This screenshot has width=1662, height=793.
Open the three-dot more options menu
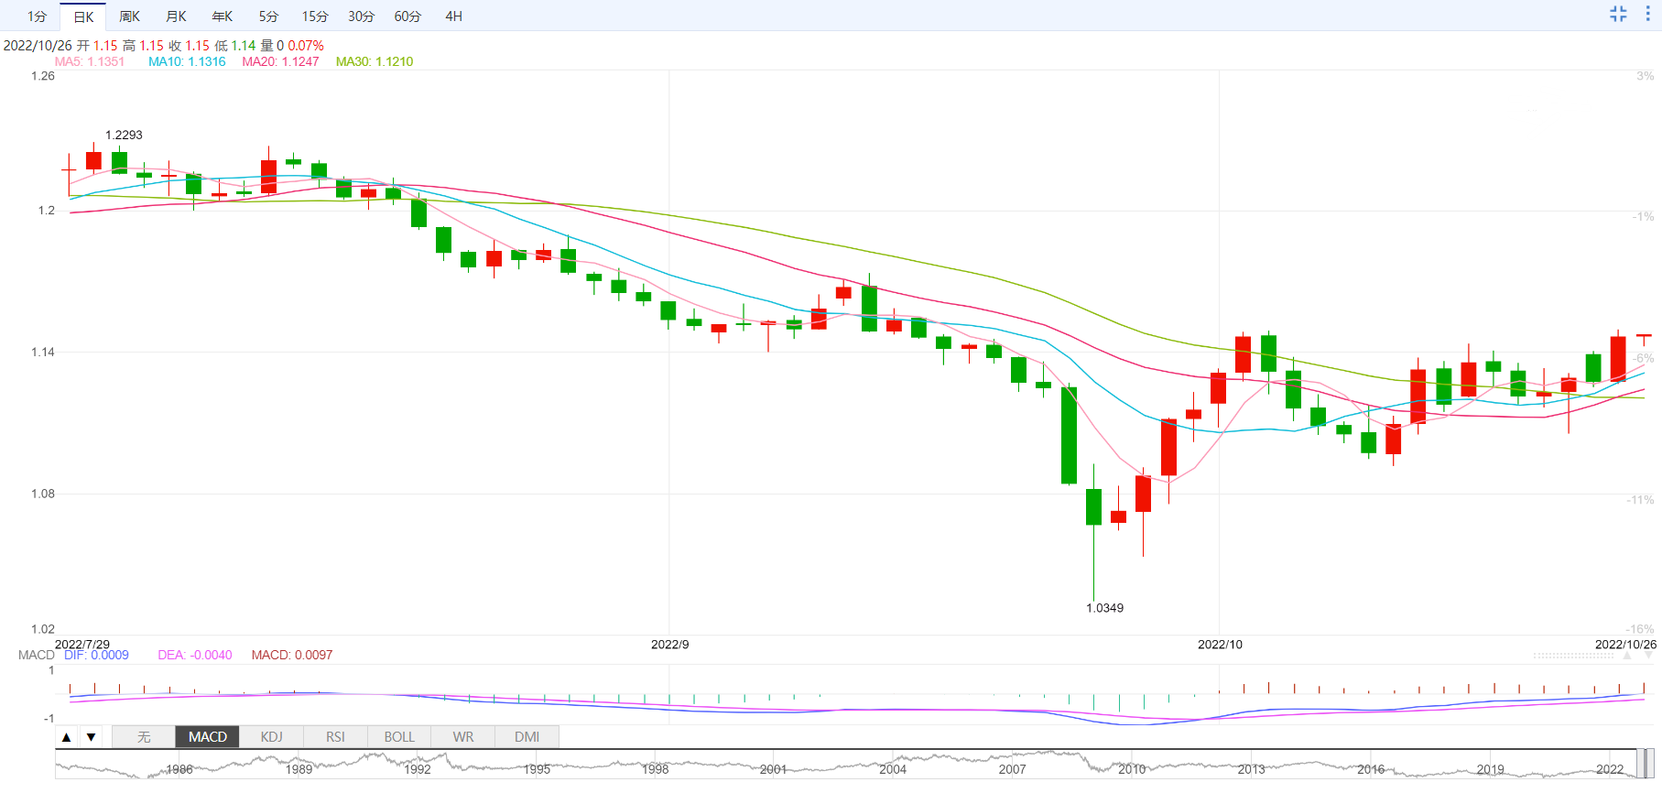point(1647,14)
